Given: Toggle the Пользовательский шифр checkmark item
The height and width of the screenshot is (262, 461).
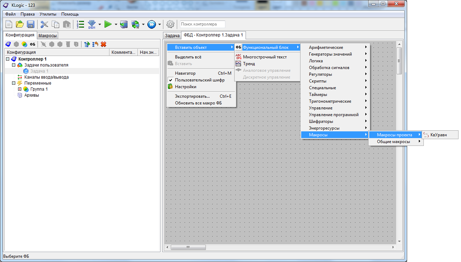Looking at the screenshot, I should click(x=199, y=80).
